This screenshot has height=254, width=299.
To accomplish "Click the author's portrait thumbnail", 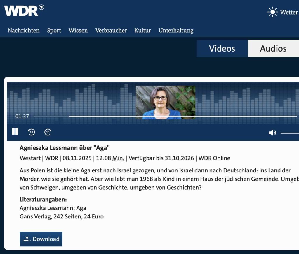I will (166, 102).
